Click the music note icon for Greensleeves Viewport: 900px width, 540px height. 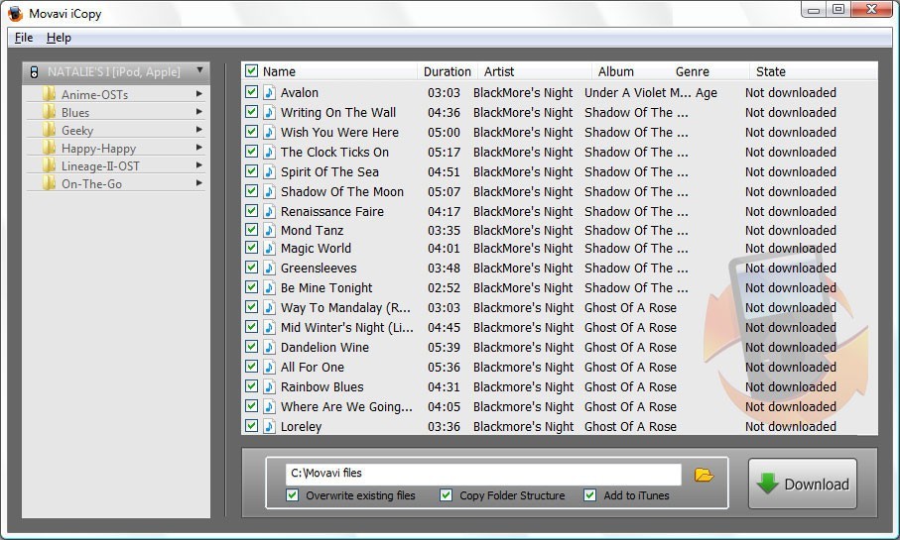(x=269, y=268)
